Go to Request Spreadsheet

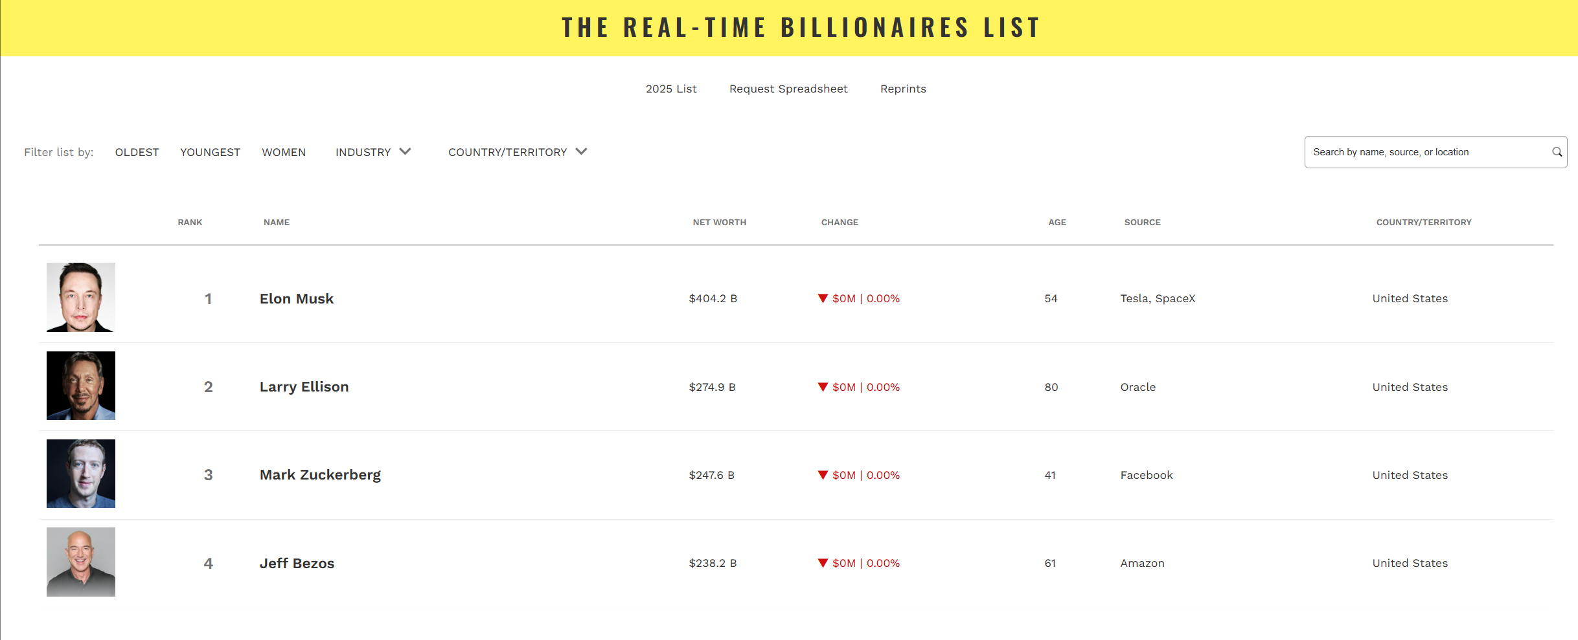[x=788, y=89]
